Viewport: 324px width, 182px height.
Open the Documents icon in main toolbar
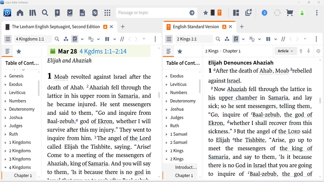click(82, 13)
